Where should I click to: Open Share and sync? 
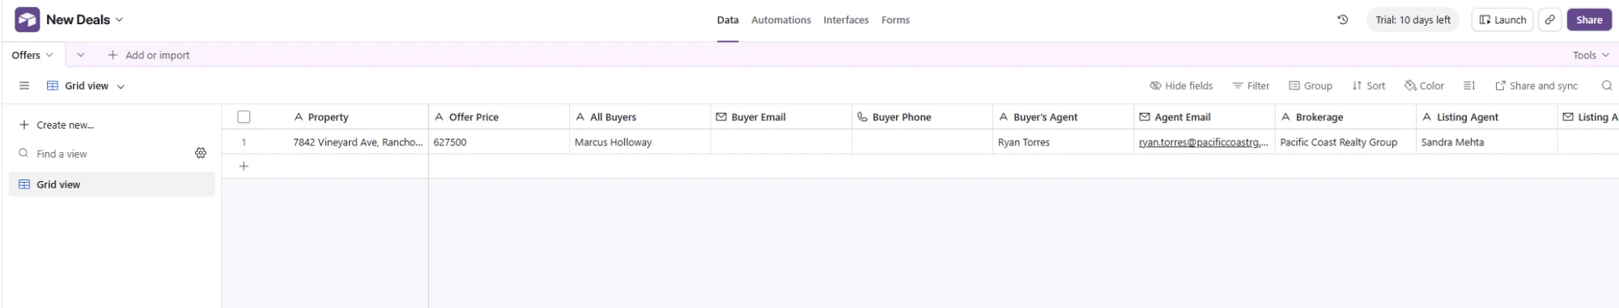1536,86
